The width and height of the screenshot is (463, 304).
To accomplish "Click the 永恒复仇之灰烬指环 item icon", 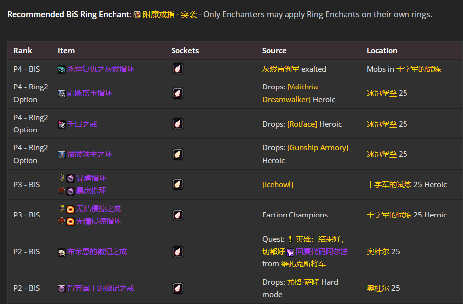I will coord(61,69).
